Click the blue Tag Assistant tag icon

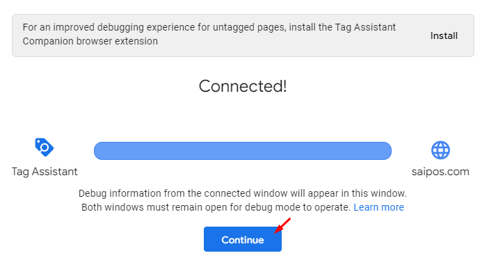point(45,147)
